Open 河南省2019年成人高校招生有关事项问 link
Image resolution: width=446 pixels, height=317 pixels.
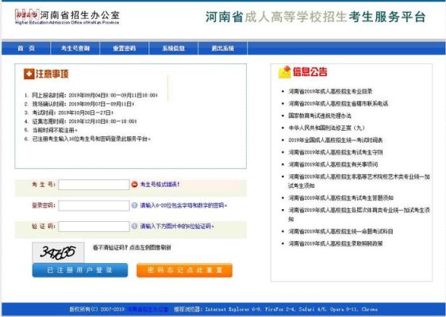tap(333, 165)
